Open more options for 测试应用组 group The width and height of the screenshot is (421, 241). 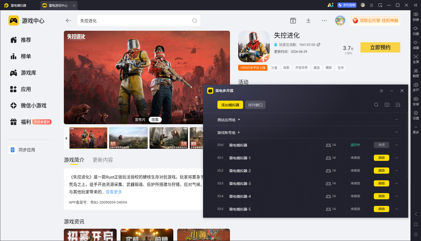coord(396,119)
